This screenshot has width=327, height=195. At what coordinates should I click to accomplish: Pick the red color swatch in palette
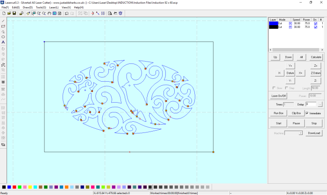pyautogui.click(x=14, y=187)
